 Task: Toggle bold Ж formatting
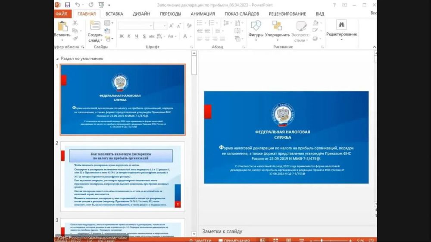pos(122,36)
